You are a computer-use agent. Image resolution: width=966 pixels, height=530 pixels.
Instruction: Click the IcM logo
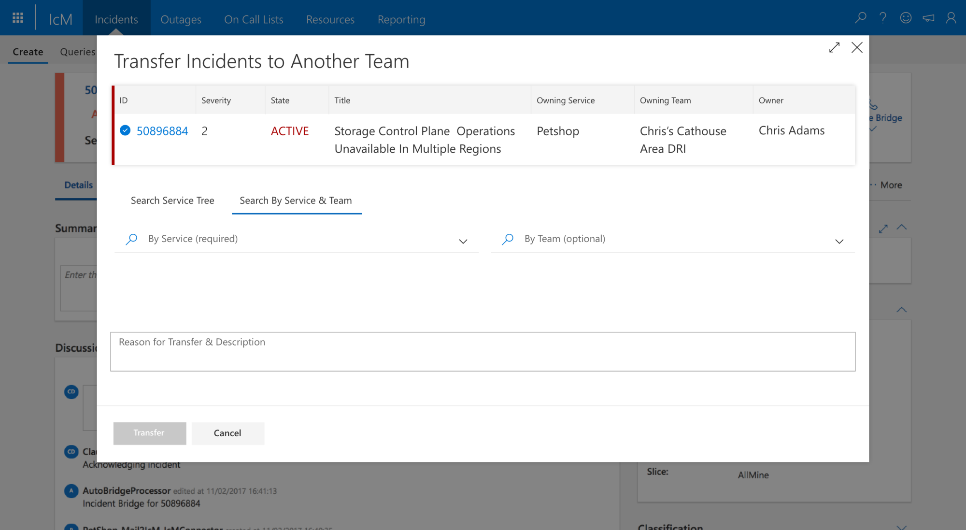60,19
